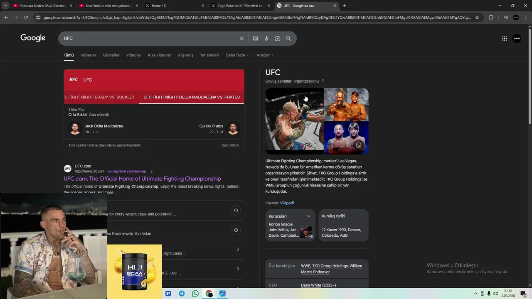532x299 pixels.
Task: Open the TKO Group Holdings link
Action: pos(330,266)
